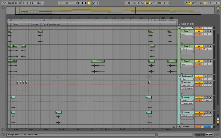The width and height of the screenshot is (221, 138).
Task: Click the Set locator button
Action: [x=184, y=24]
